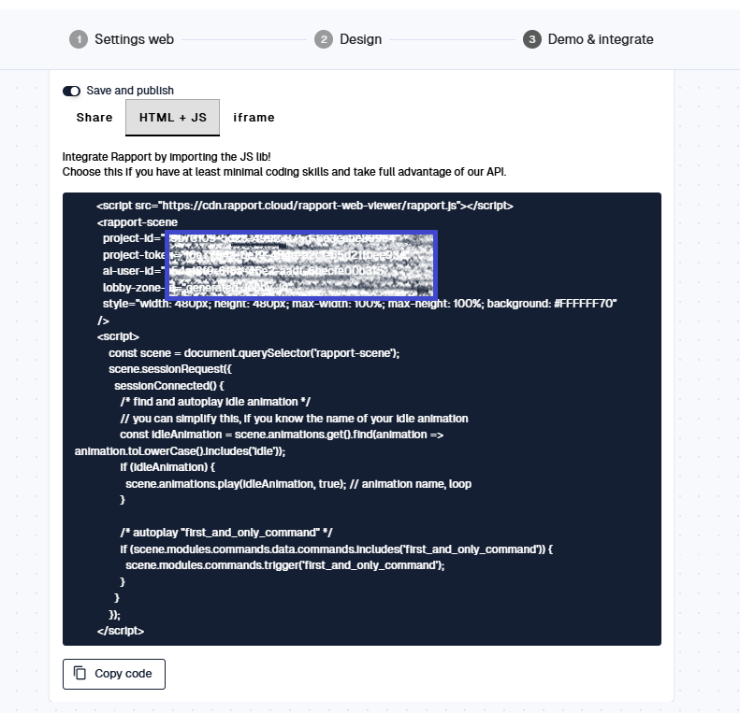Click the 'scene.sessionRequest({' line
This screenshot has width=740, height=713.
pos(170,369)
